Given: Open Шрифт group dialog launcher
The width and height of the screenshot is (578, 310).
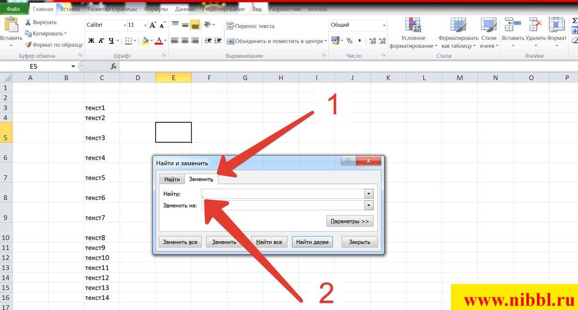Looking at the screenshot, I should [x=164, y=56].
